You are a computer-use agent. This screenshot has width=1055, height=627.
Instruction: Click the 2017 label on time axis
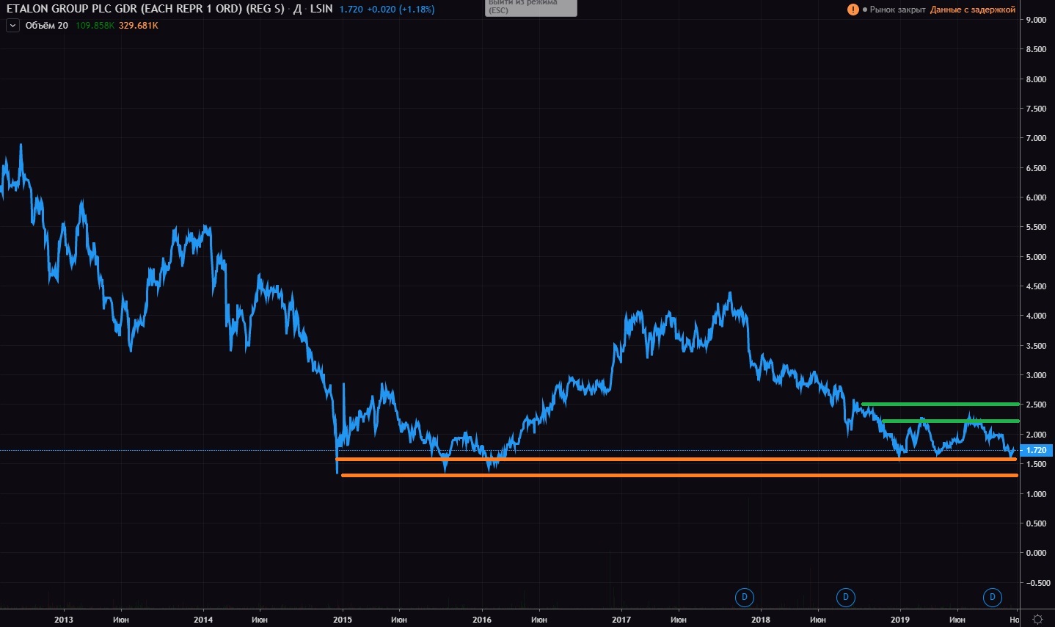point(621,620)
